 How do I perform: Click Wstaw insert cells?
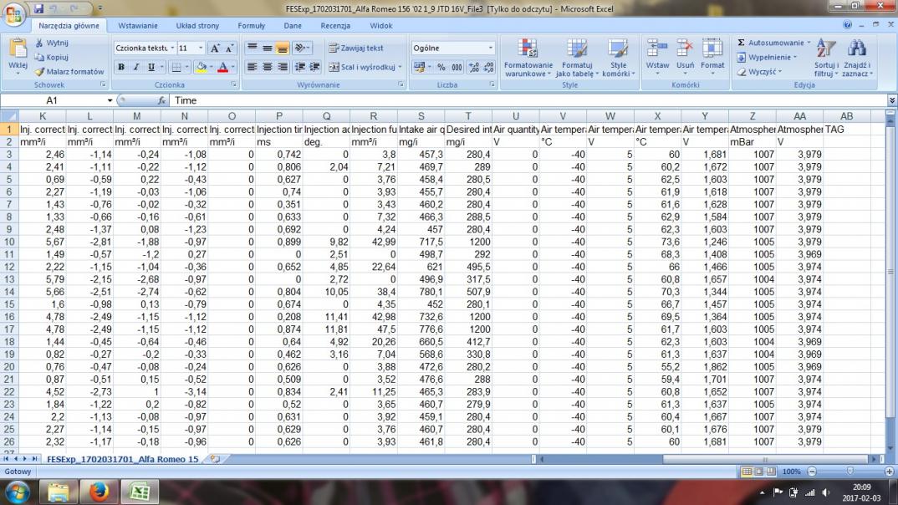click(x=657, y=57)
